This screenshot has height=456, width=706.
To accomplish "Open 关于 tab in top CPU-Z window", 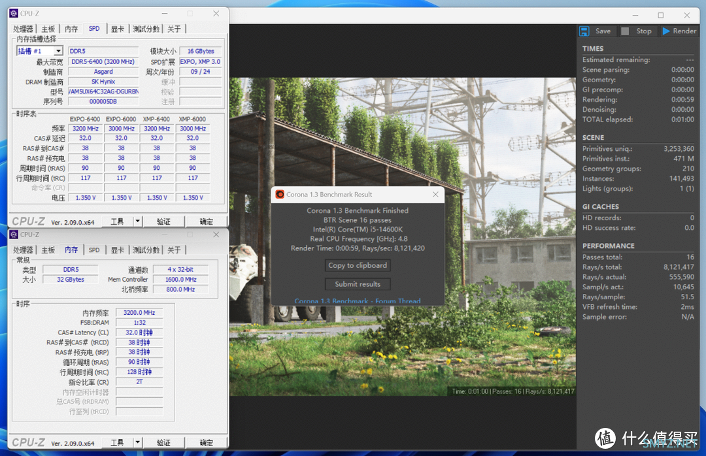I will click(x=175, y=29).
